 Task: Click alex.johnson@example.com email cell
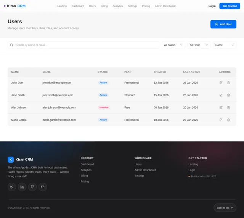(x=59, y=107)
